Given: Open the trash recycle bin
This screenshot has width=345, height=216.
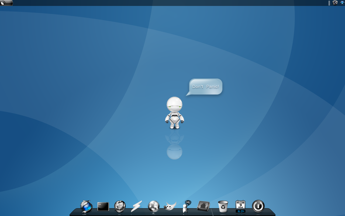Looking at the screenshot, I should (x=223, y=207).
